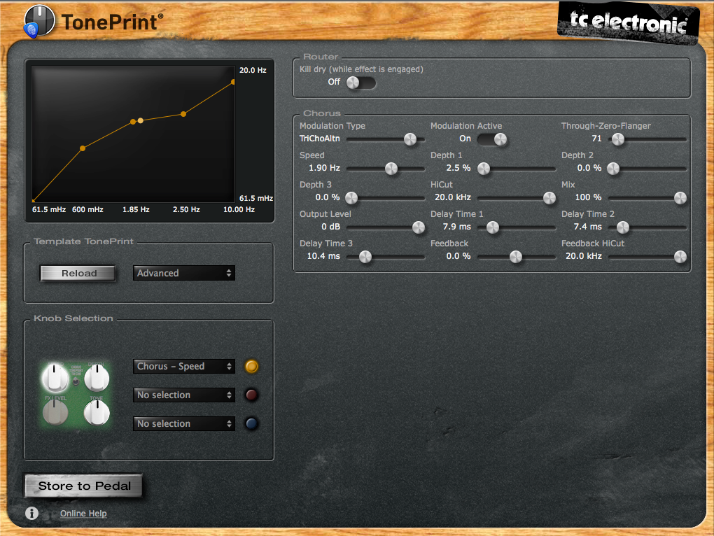The image size is (714, 536).
Task: Click the blue indicator for the third knob assignment
Action: coord(251,423)
